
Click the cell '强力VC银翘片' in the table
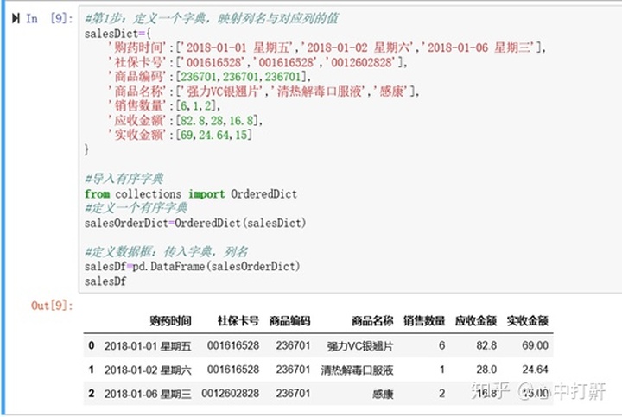coord(359,346)
